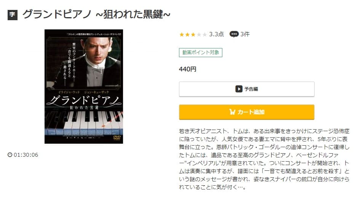The width and height of the screenshot is (361, 199).
Task: Click the clock icon by the runtime
Action: [x=10, y=155]
